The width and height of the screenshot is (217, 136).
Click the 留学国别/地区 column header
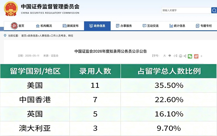click(35, 71)
